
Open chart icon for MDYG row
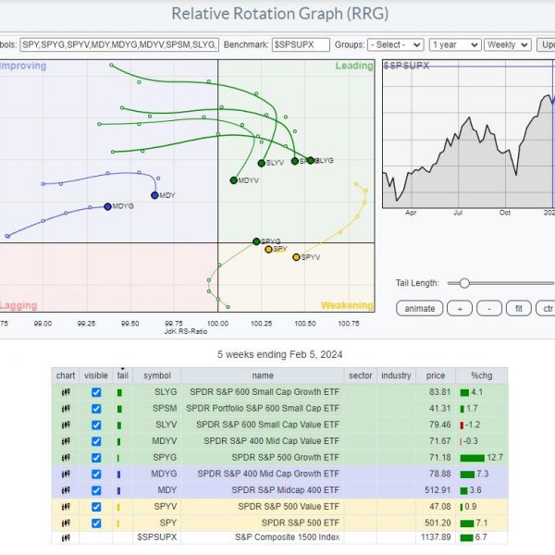click(66, 474)
